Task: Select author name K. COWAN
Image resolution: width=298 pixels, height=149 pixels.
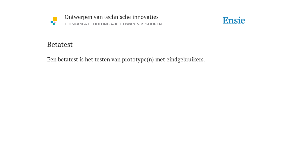Action: click(x=125, y=24)
